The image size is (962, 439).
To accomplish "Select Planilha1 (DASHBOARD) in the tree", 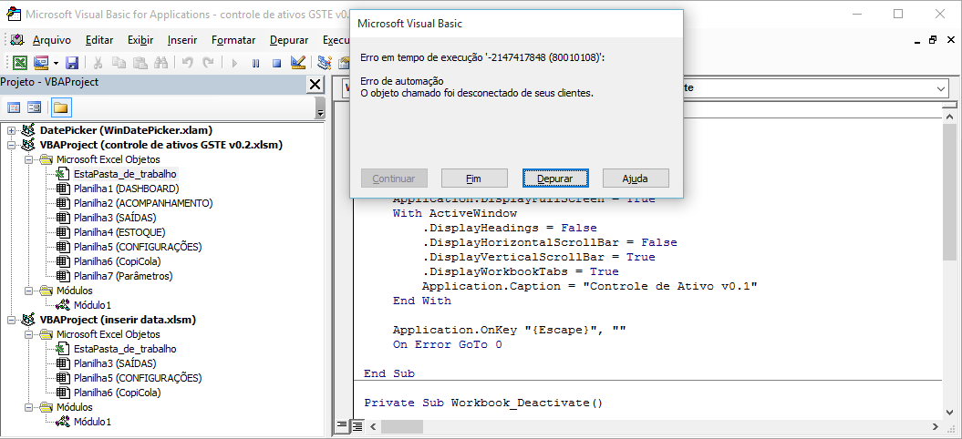I will pos(127,189).
